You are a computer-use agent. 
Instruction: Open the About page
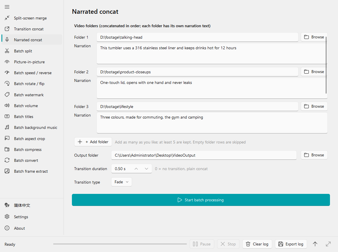(32, 228)
